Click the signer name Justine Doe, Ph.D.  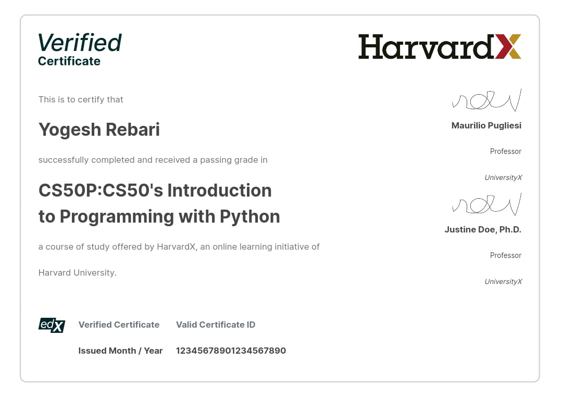coord(483,229)
